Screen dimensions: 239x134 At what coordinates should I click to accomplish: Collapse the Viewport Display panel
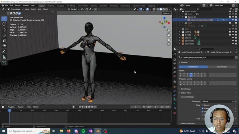[x=187, y=97]
